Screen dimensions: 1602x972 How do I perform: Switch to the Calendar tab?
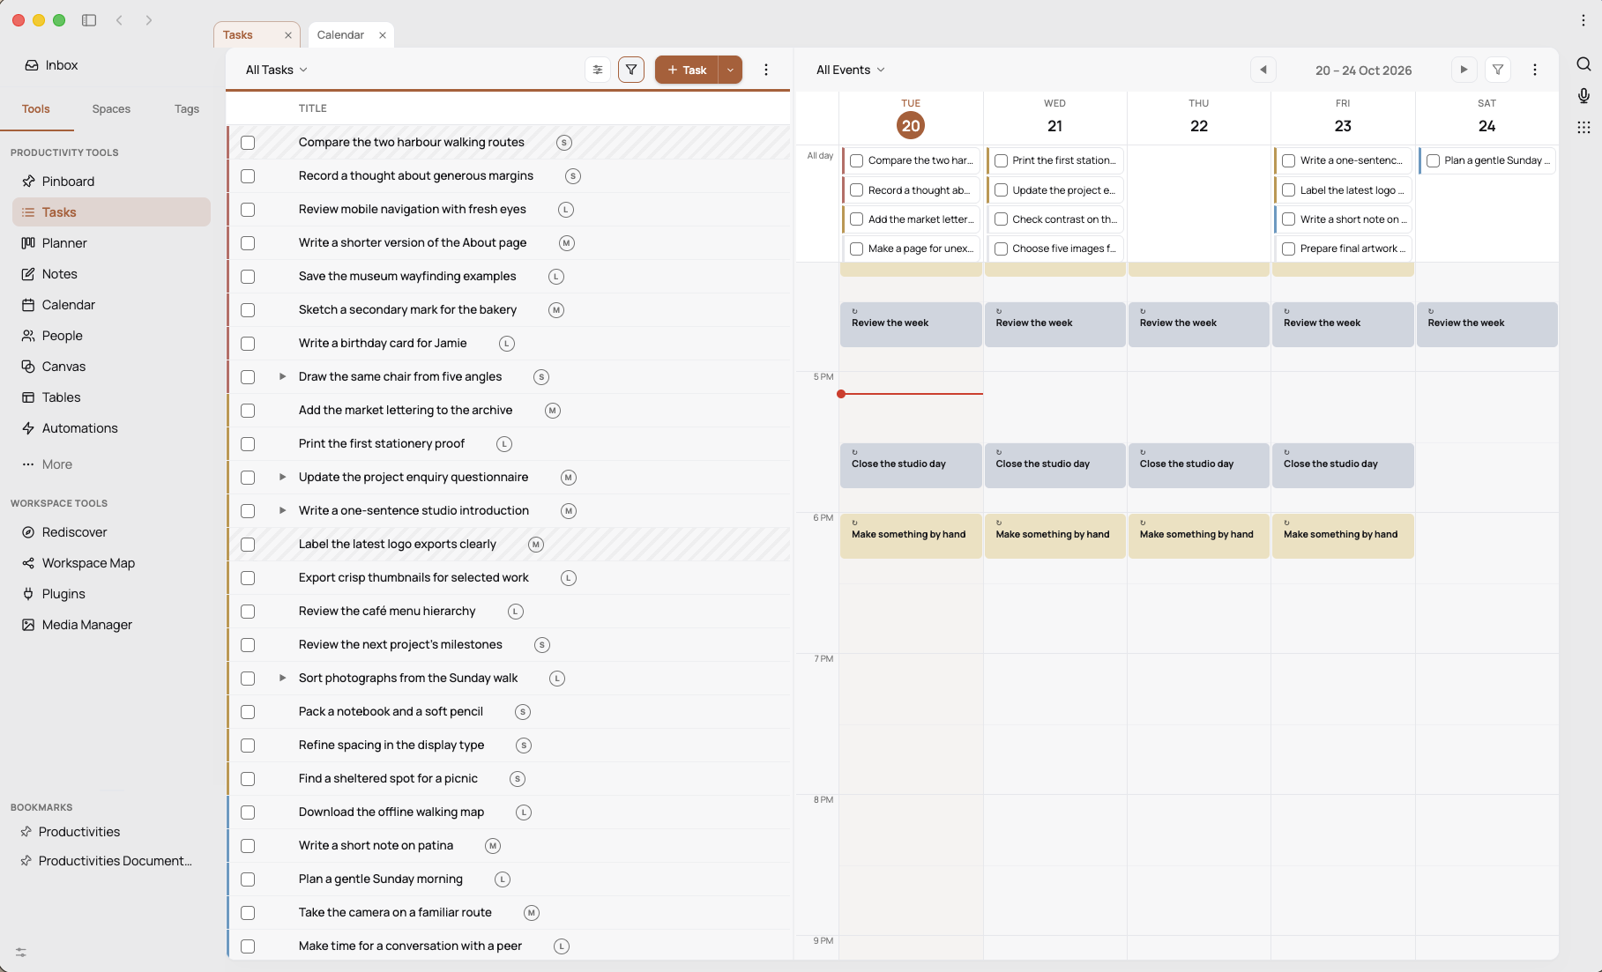pyautogui.click(x=340, y=35)
